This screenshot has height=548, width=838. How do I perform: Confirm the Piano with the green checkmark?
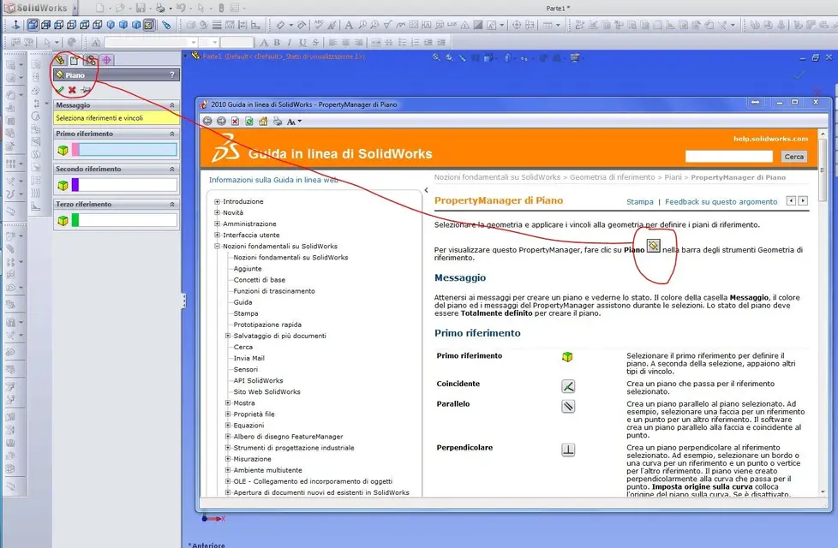point(60,90)
